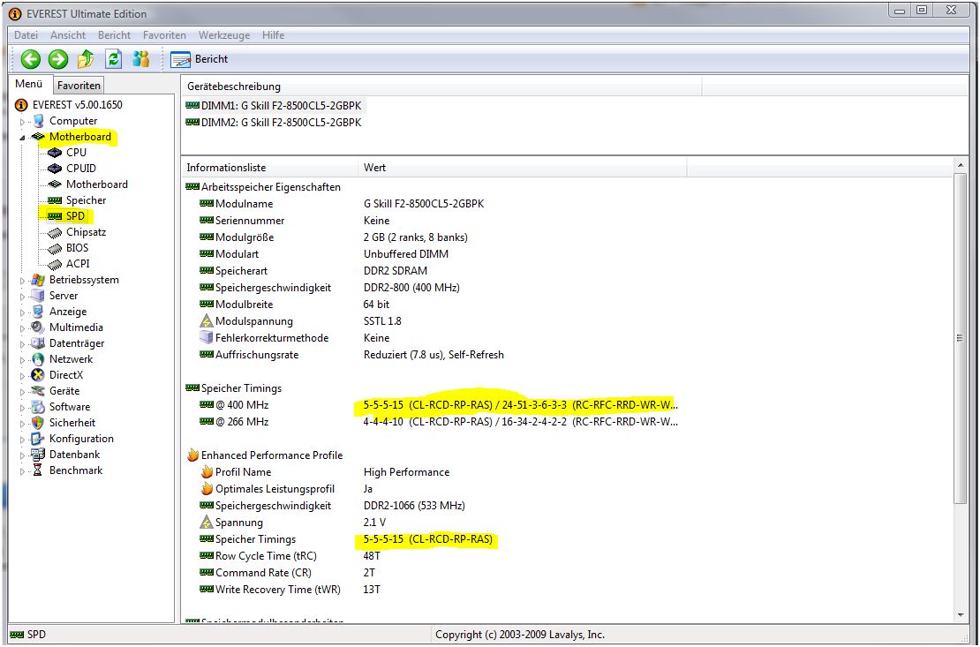The width and height of the screenshot is (980, 647).
Task: Click the Gerätebeschreibung column header
Action: [441, 87]
